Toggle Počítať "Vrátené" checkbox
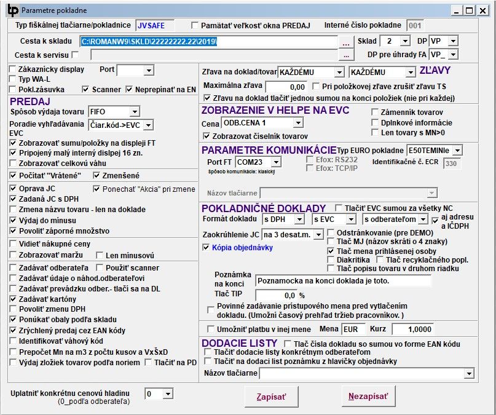This screenshot has height=415, width=496. tap(13, 175)
